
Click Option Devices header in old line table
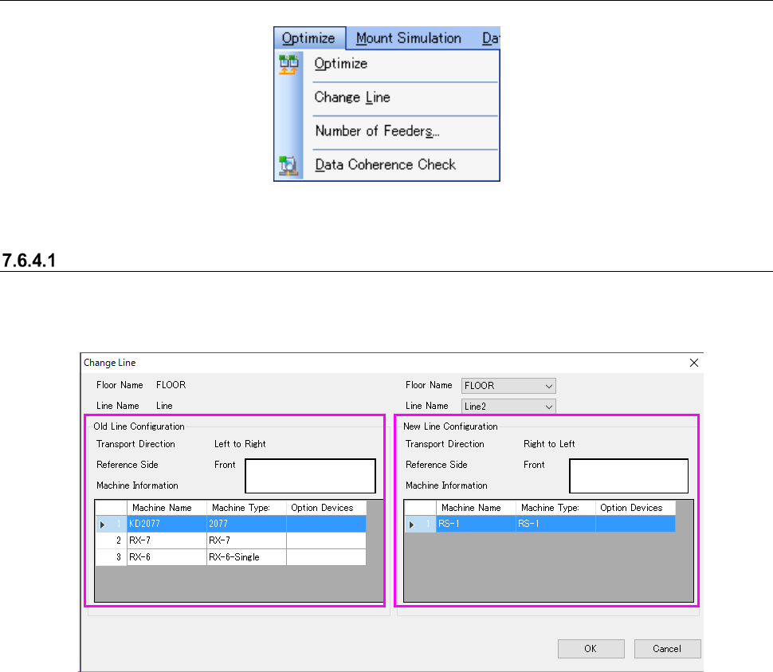tap(327, 508)
